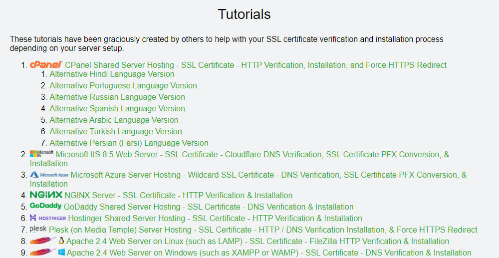Open Alternative Turkish Language Version
Viewport: 499px width, 258px height.
pyautogui.click(x=116, y=131)
